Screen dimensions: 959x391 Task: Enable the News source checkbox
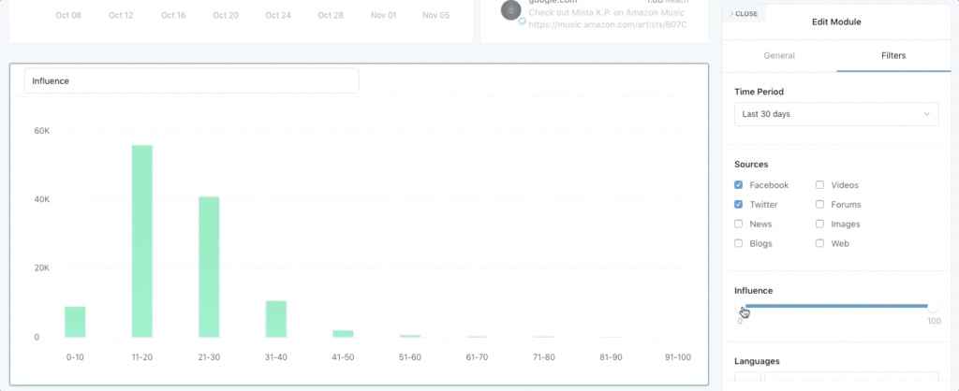coord(739,224)
